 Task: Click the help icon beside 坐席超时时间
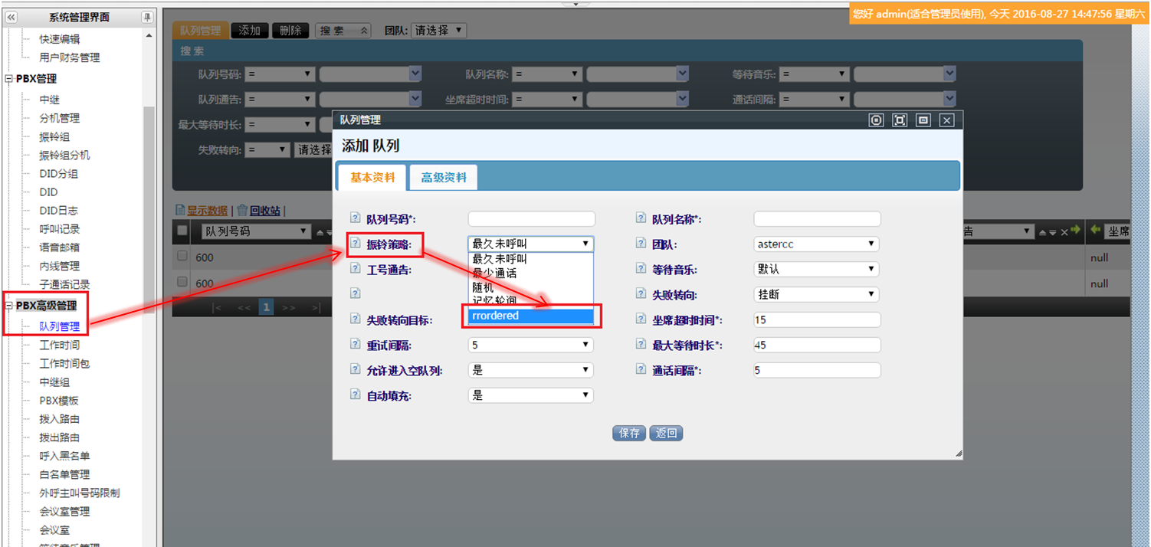tap(641, 319)
